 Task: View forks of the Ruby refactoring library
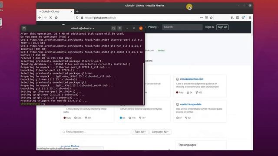click(88, 118)
